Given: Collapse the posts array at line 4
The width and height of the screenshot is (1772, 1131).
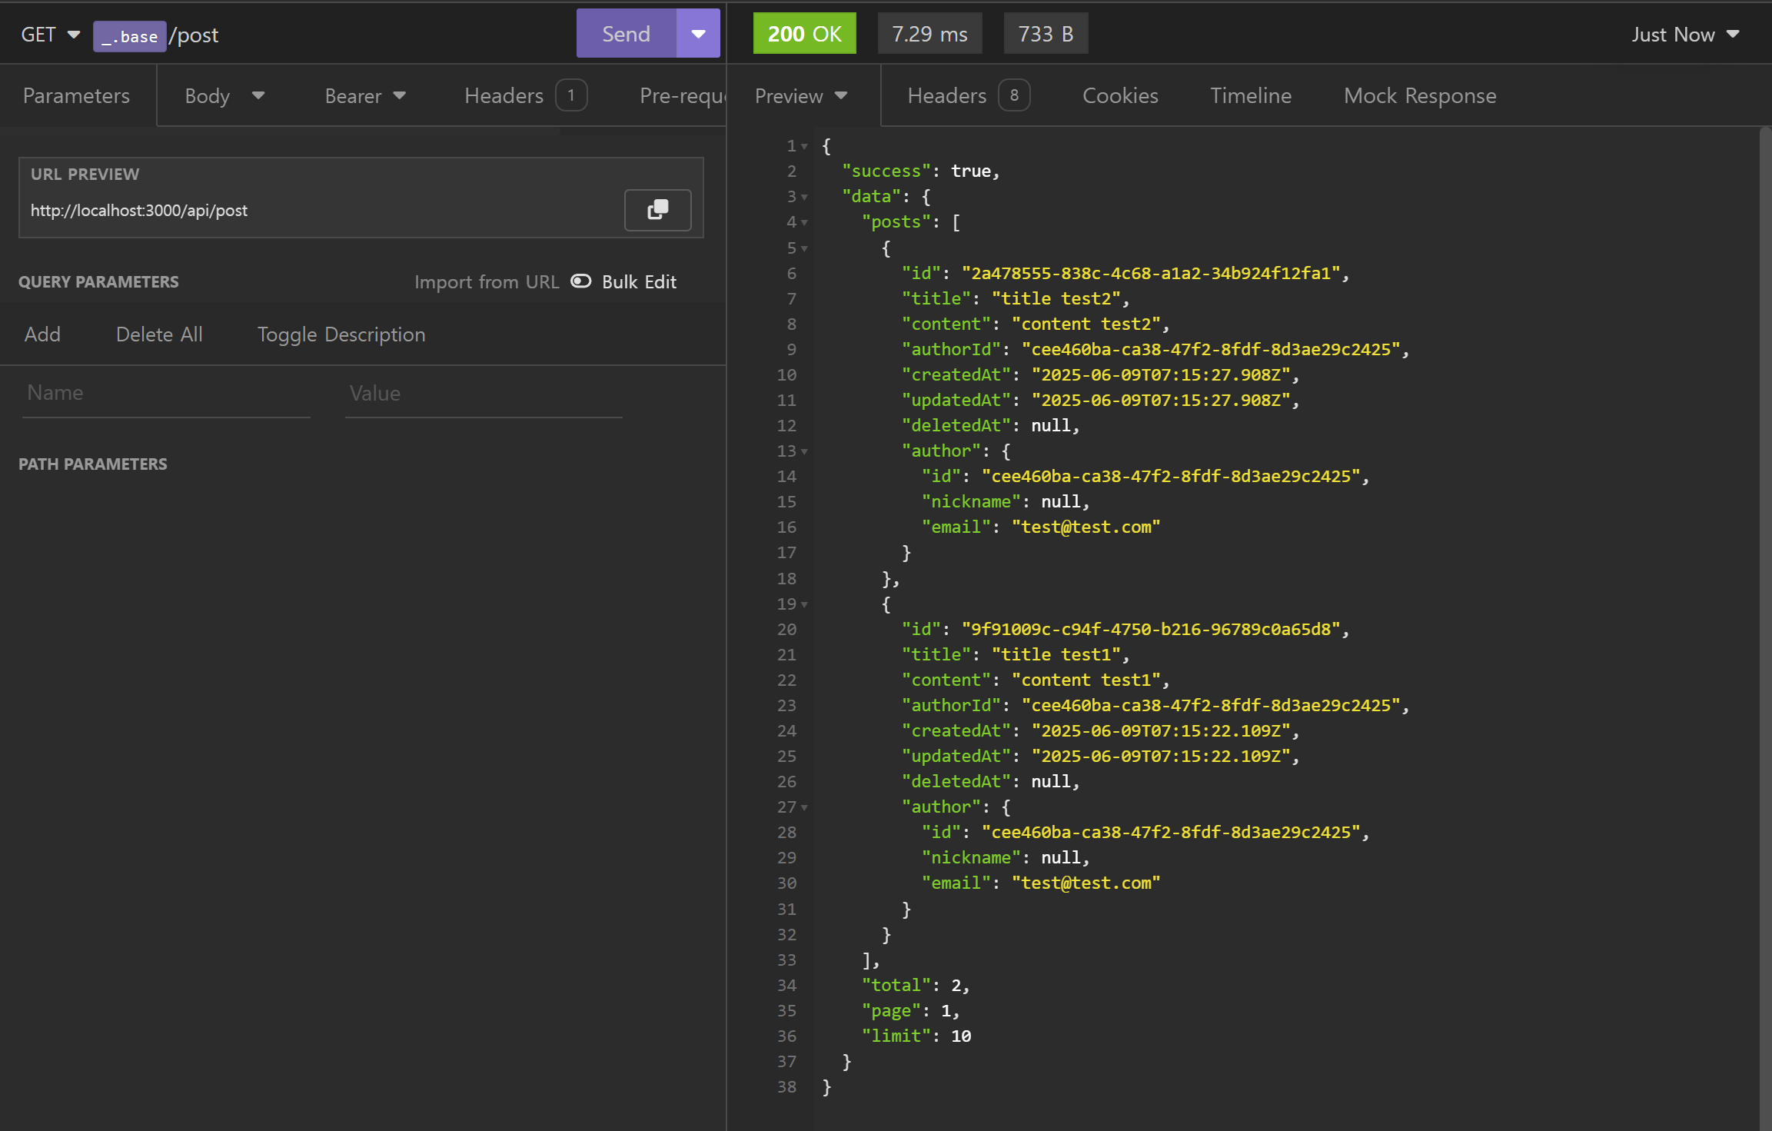Looking at the screenshot, I should click(804, 222).
